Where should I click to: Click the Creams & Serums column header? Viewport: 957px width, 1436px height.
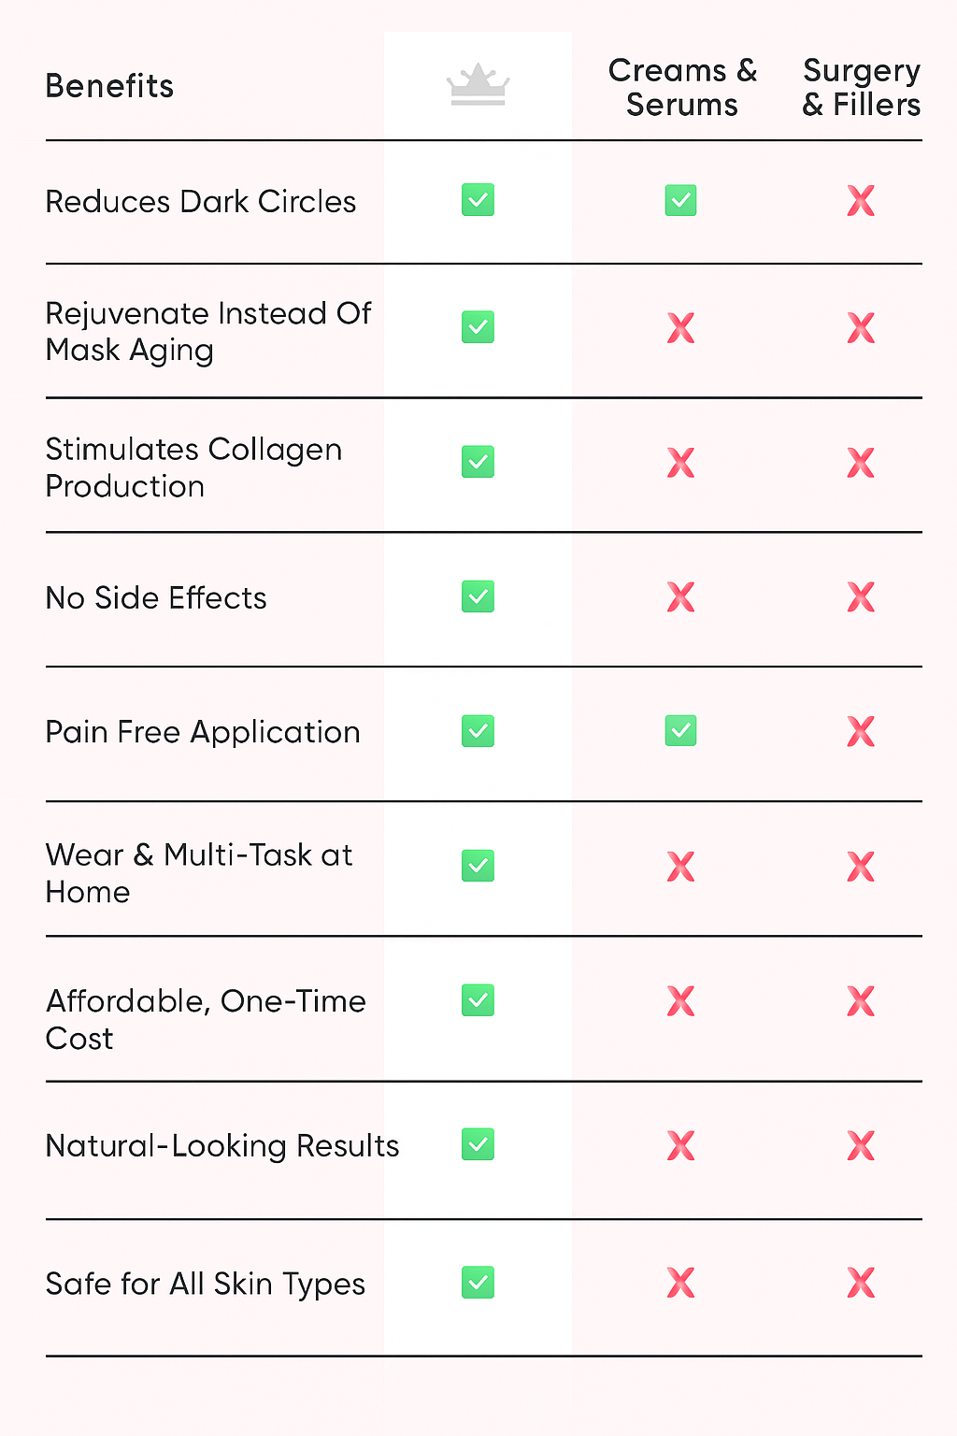682,87
